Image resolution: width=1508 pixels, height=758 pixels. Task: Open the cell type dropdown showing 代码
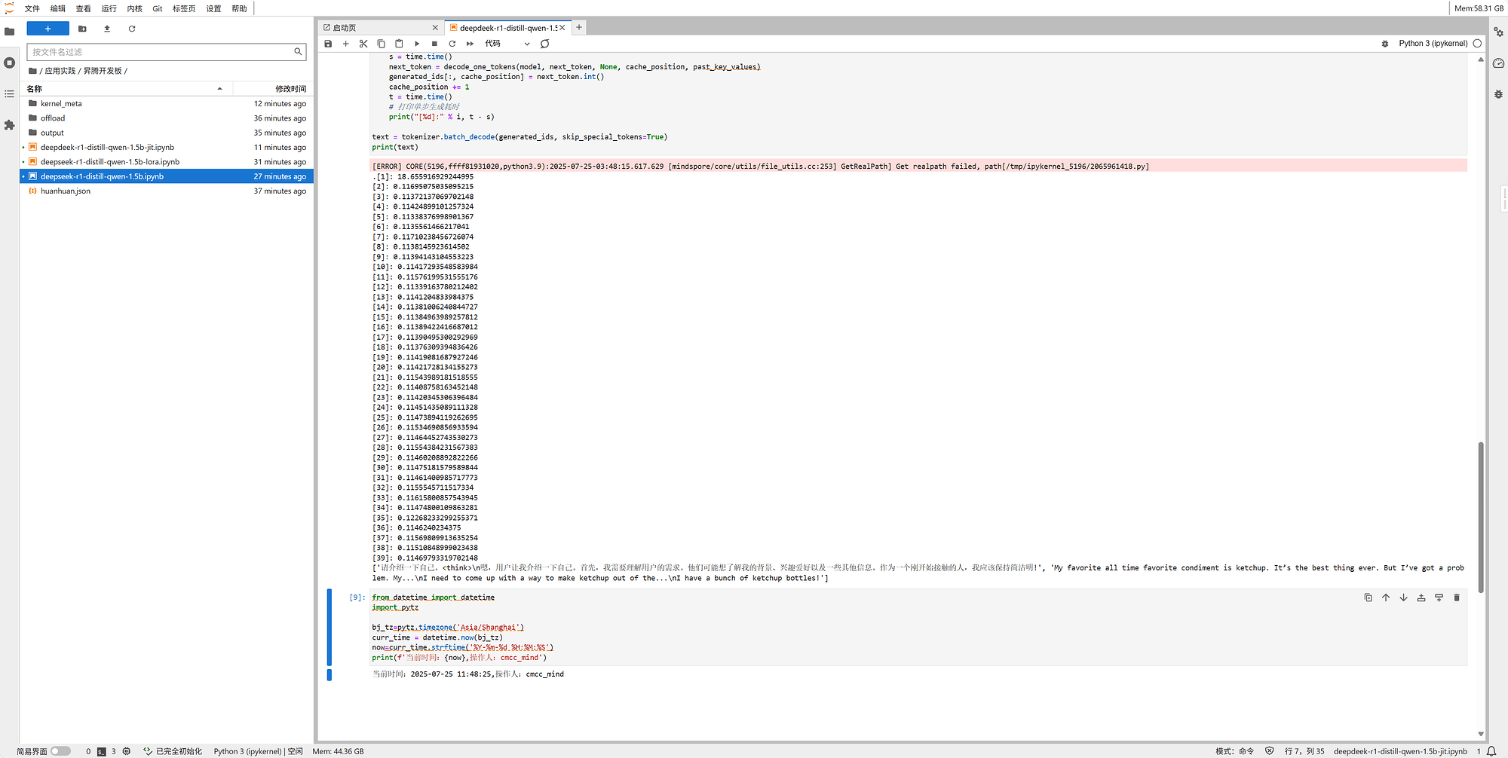coord(507,44)
